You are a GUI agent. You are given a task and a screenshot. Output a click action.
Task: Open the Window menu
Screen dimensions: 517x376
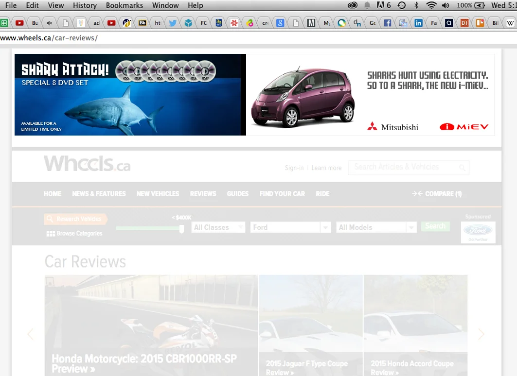(x=165, y=5)
